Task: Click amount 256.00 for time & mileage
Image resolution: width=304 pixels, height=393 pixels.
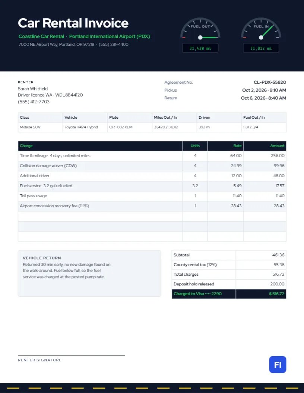Action: coord(278,156)
